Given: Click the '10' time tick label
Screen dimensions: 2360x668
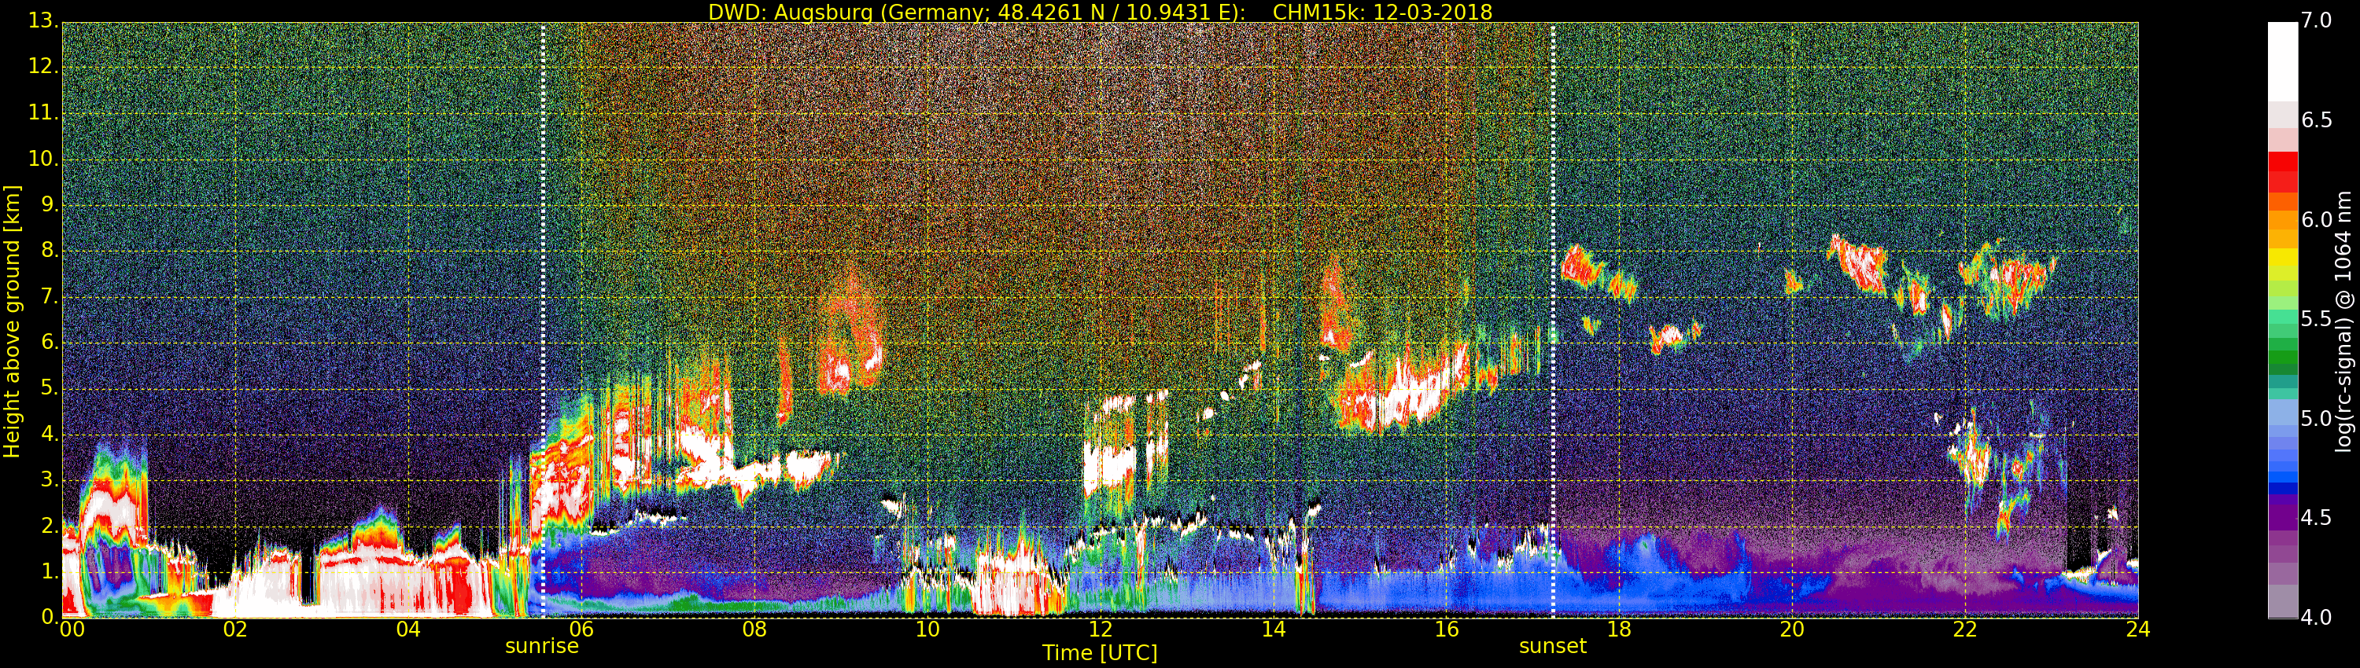Looking at the screenshot, I should pyautogui.click(x=927, y=629).
